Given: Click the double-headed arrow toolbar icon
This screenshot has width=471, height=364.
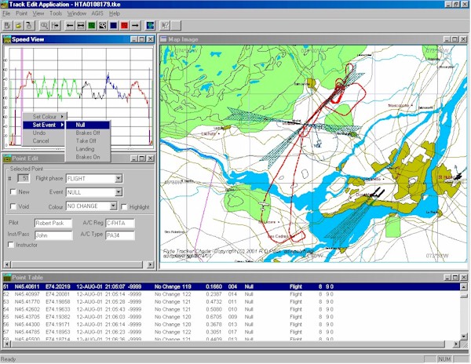Looking at the screenshot, I should tap(80, 26).
